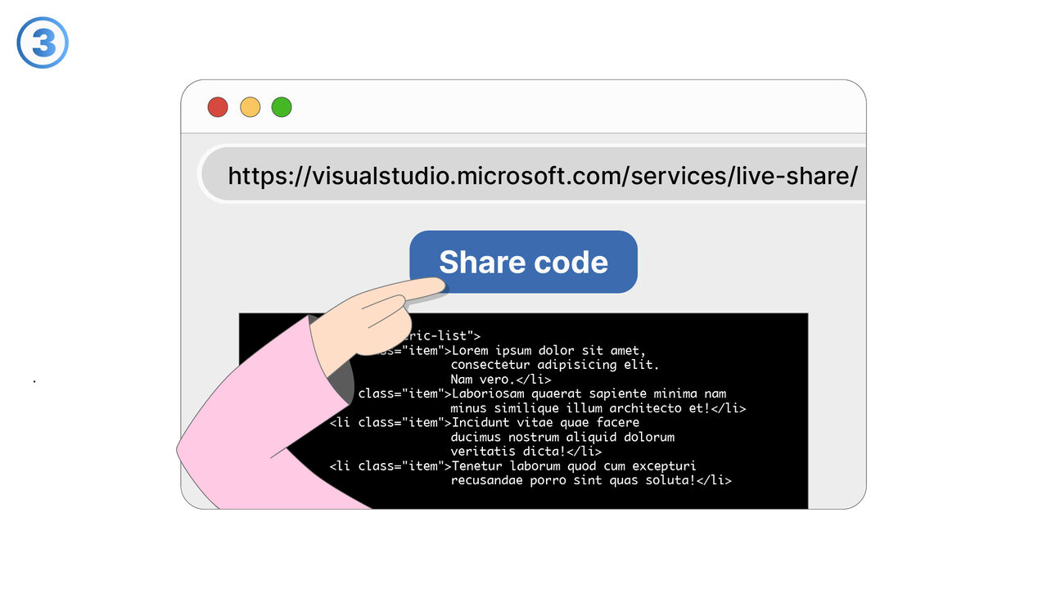The image size is (1047, 589).
Task: Click the yellow traffic light icon
Action: 249,106
